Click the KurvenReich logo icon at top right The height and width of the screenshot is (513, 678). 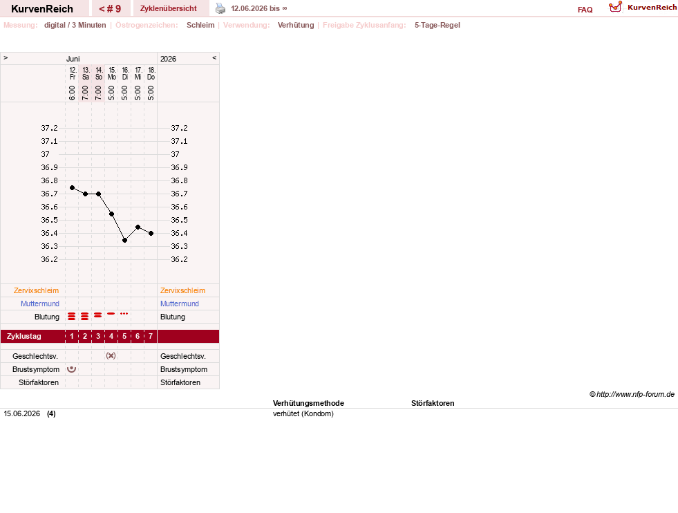(x=615, y=7)
